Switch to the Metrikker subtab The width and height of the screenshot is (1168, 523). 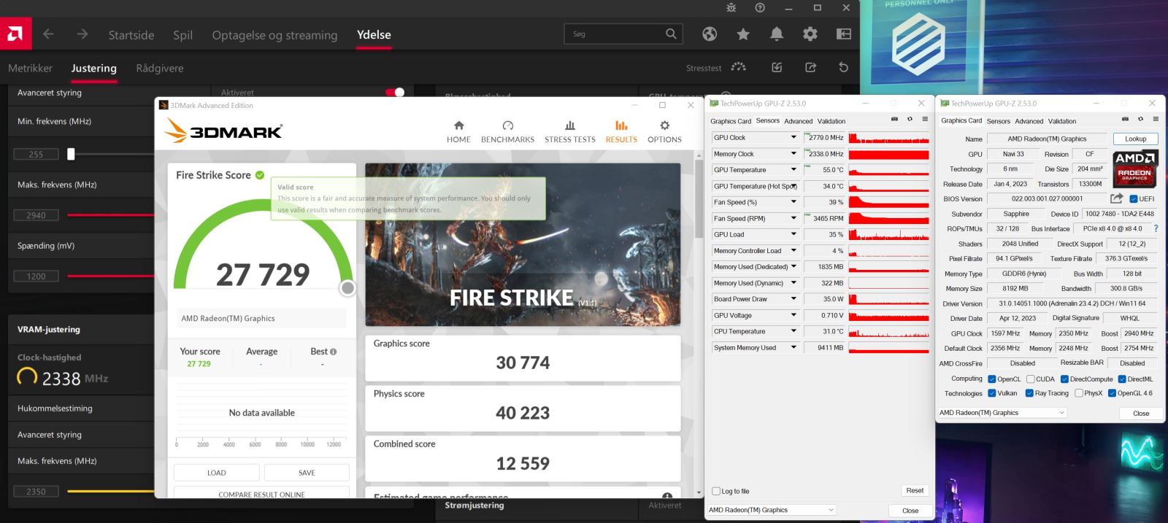click(30, 68)
